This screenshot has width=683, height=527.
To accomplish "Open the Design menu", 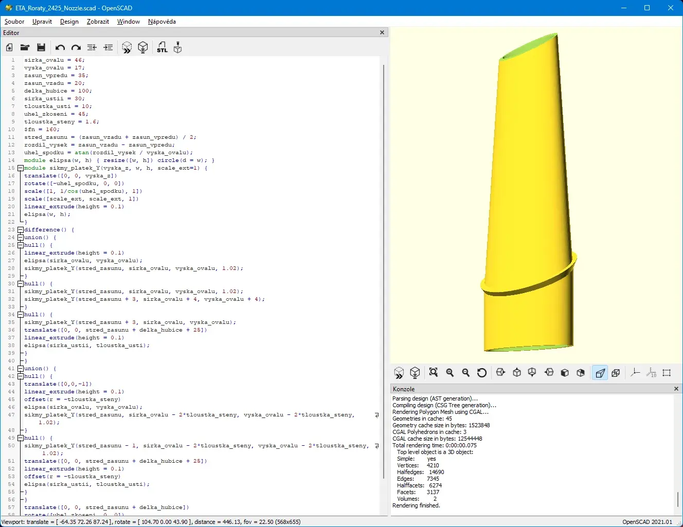I will 69,22.
